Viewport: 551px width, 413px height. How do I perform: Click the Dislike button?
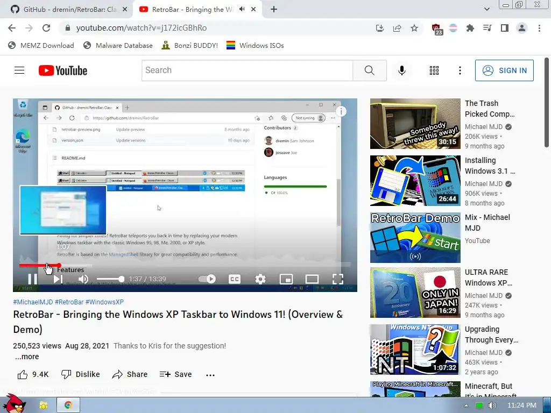click(81, 374)
